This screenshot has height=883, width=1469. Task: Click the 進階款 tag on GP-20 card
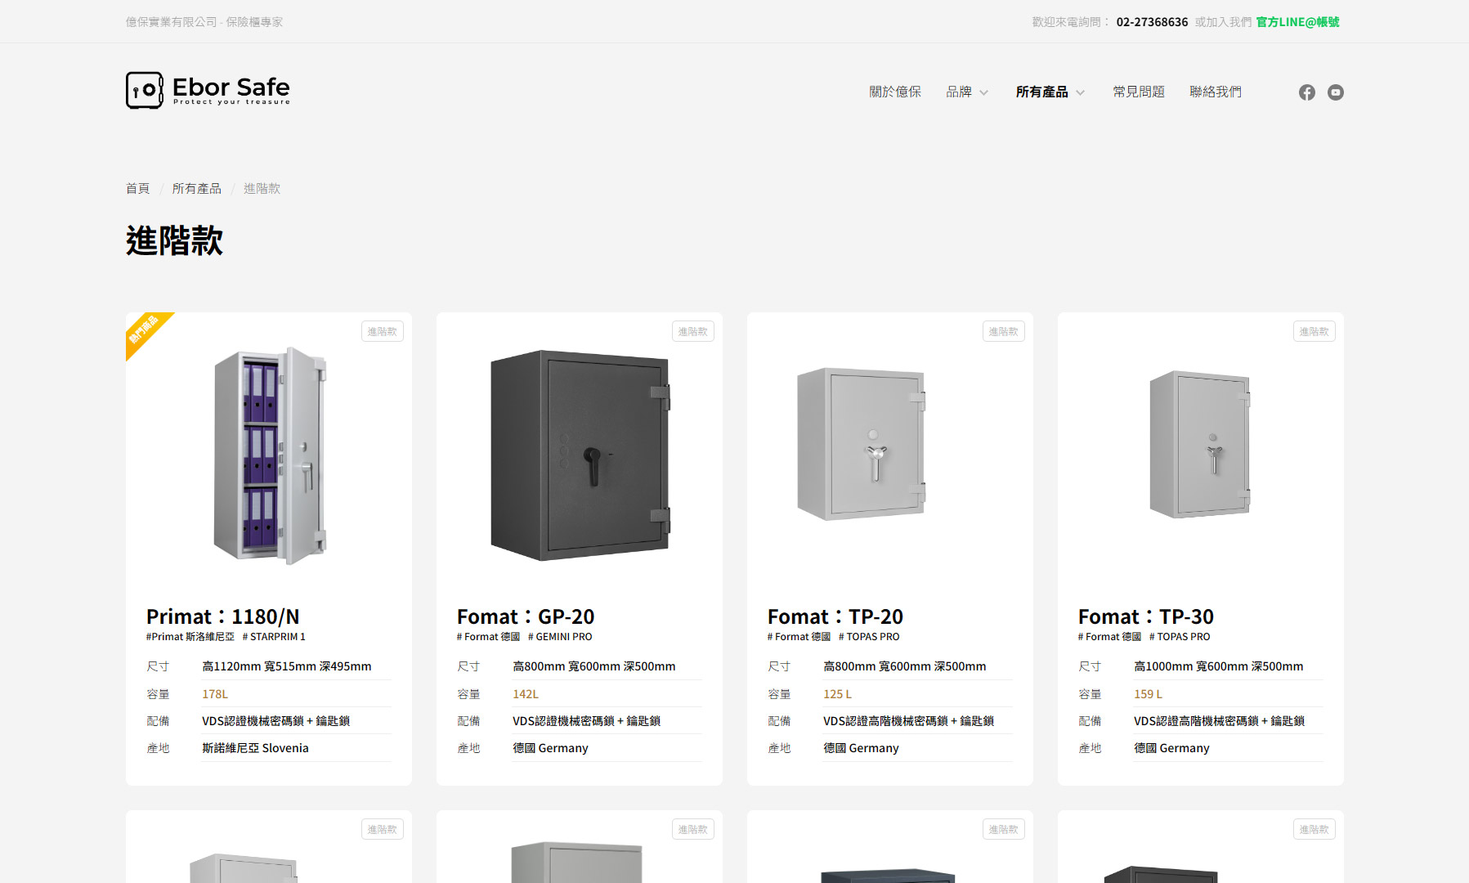pos(692,331)
